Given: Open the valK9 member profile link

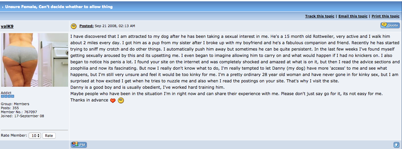Looking at the screenshot, I should click(7, 26).
